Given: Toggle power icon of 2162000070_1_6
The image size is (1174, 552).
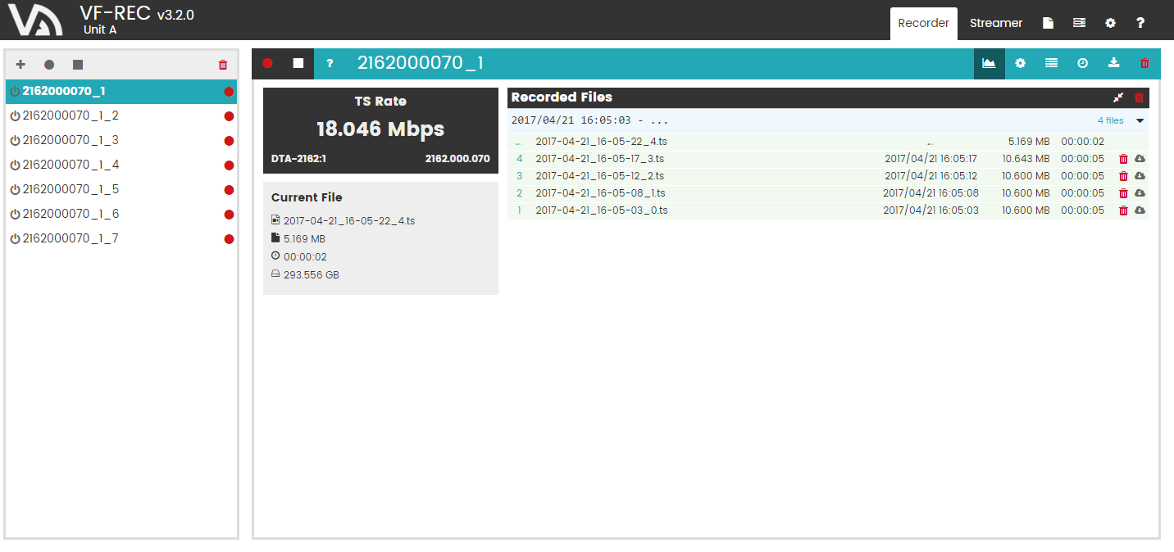Looking at the screenshot, I should [x=15, y=215].
